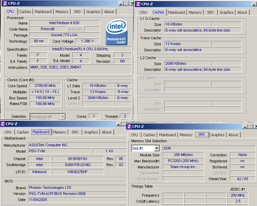Click the Intel Pentium 4 HT logo
257x206 pixels.
[116, 33]
